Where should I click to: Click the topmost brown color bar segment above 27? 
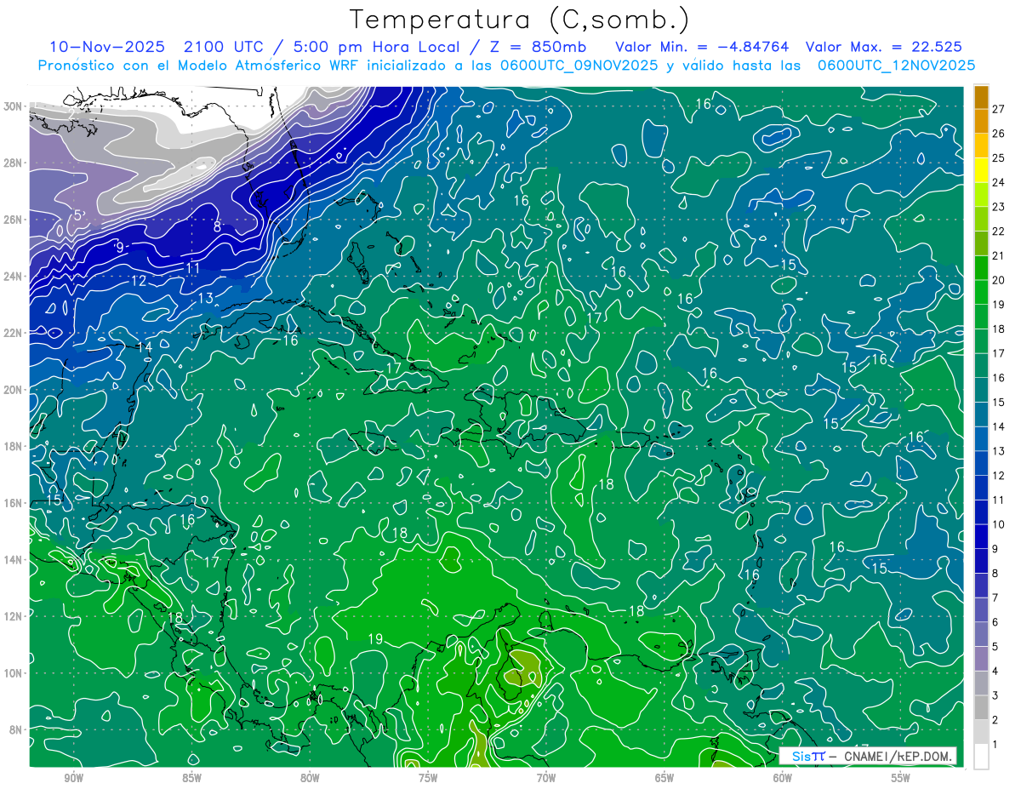point(981,97)
